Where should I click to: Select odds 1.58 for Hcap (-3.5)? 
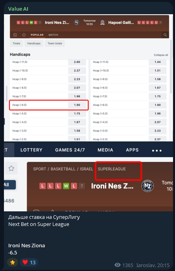77,131
